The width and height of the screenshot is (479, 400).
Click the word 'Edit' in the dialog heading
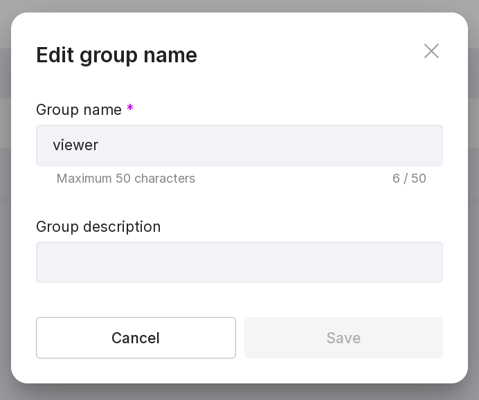click(x=55, y=55)
